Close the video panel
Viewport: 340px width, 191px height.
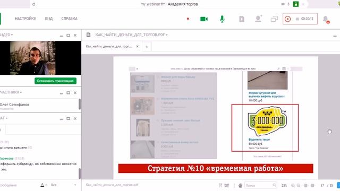tap(75, 36)
